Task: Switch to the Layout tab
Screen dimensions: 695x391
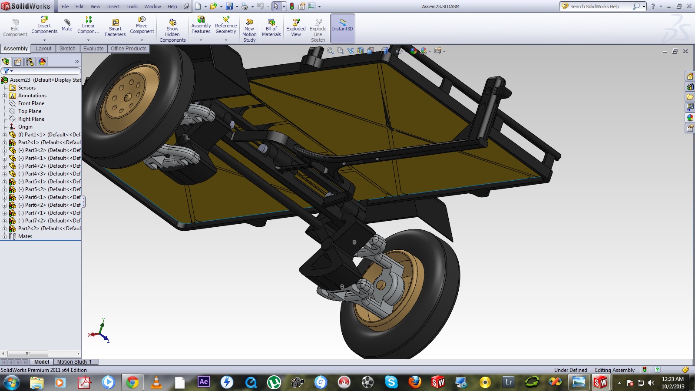Action: [43, 49]
